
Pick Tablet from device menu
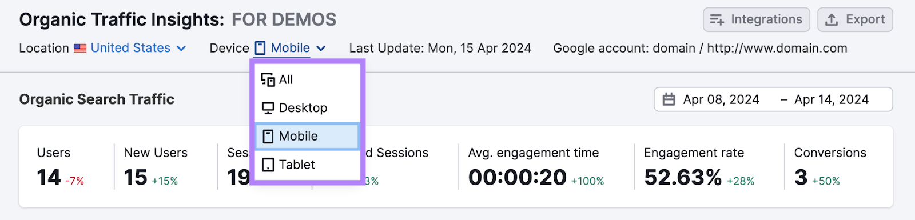coord(308,165)
